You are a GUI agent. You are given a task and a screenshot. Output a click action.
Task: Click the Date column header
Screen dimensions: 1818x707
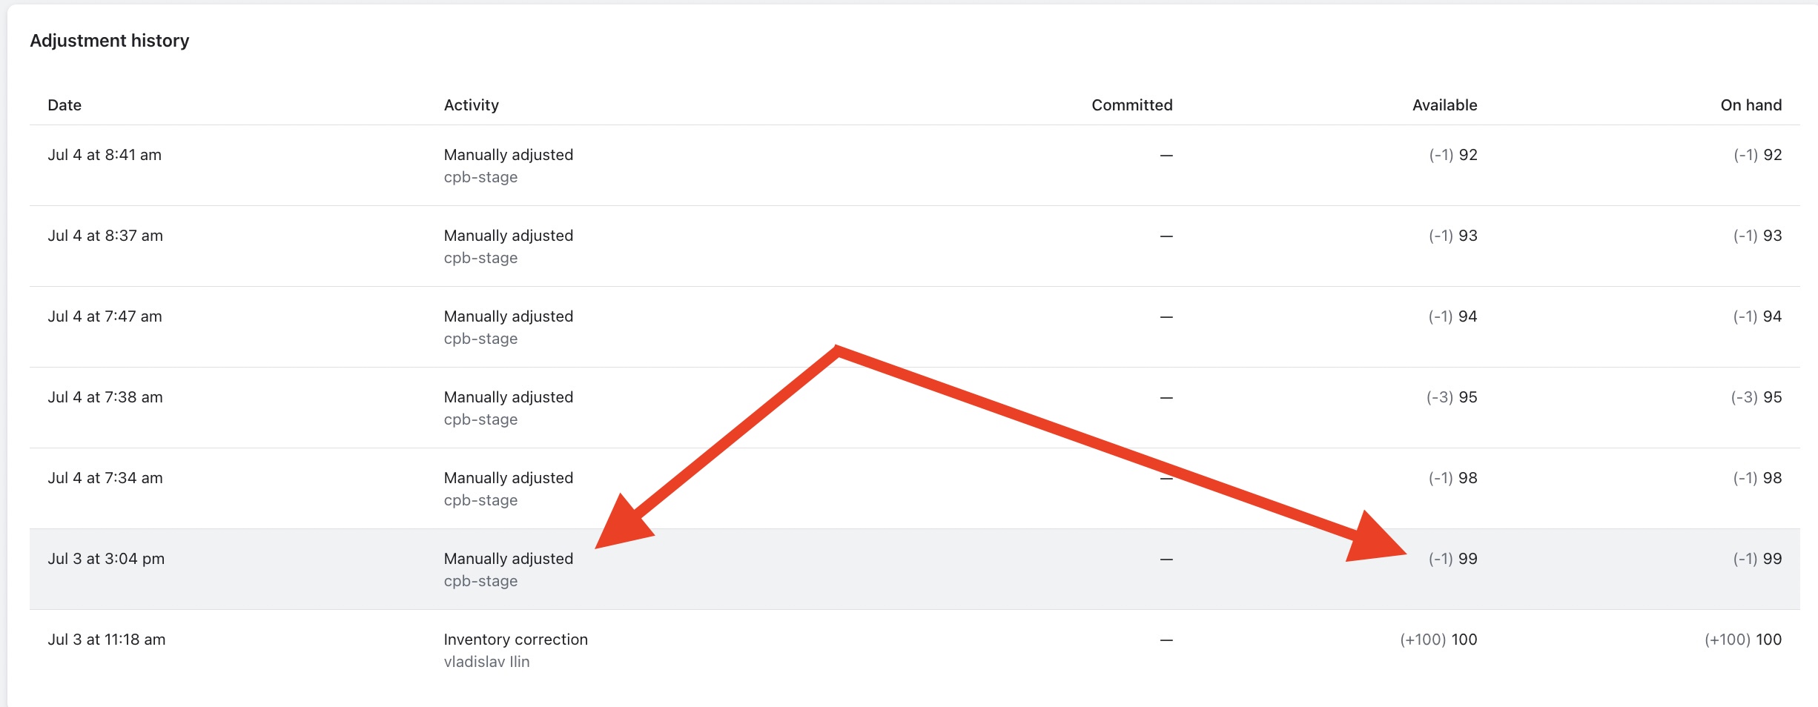pos(65,104)
